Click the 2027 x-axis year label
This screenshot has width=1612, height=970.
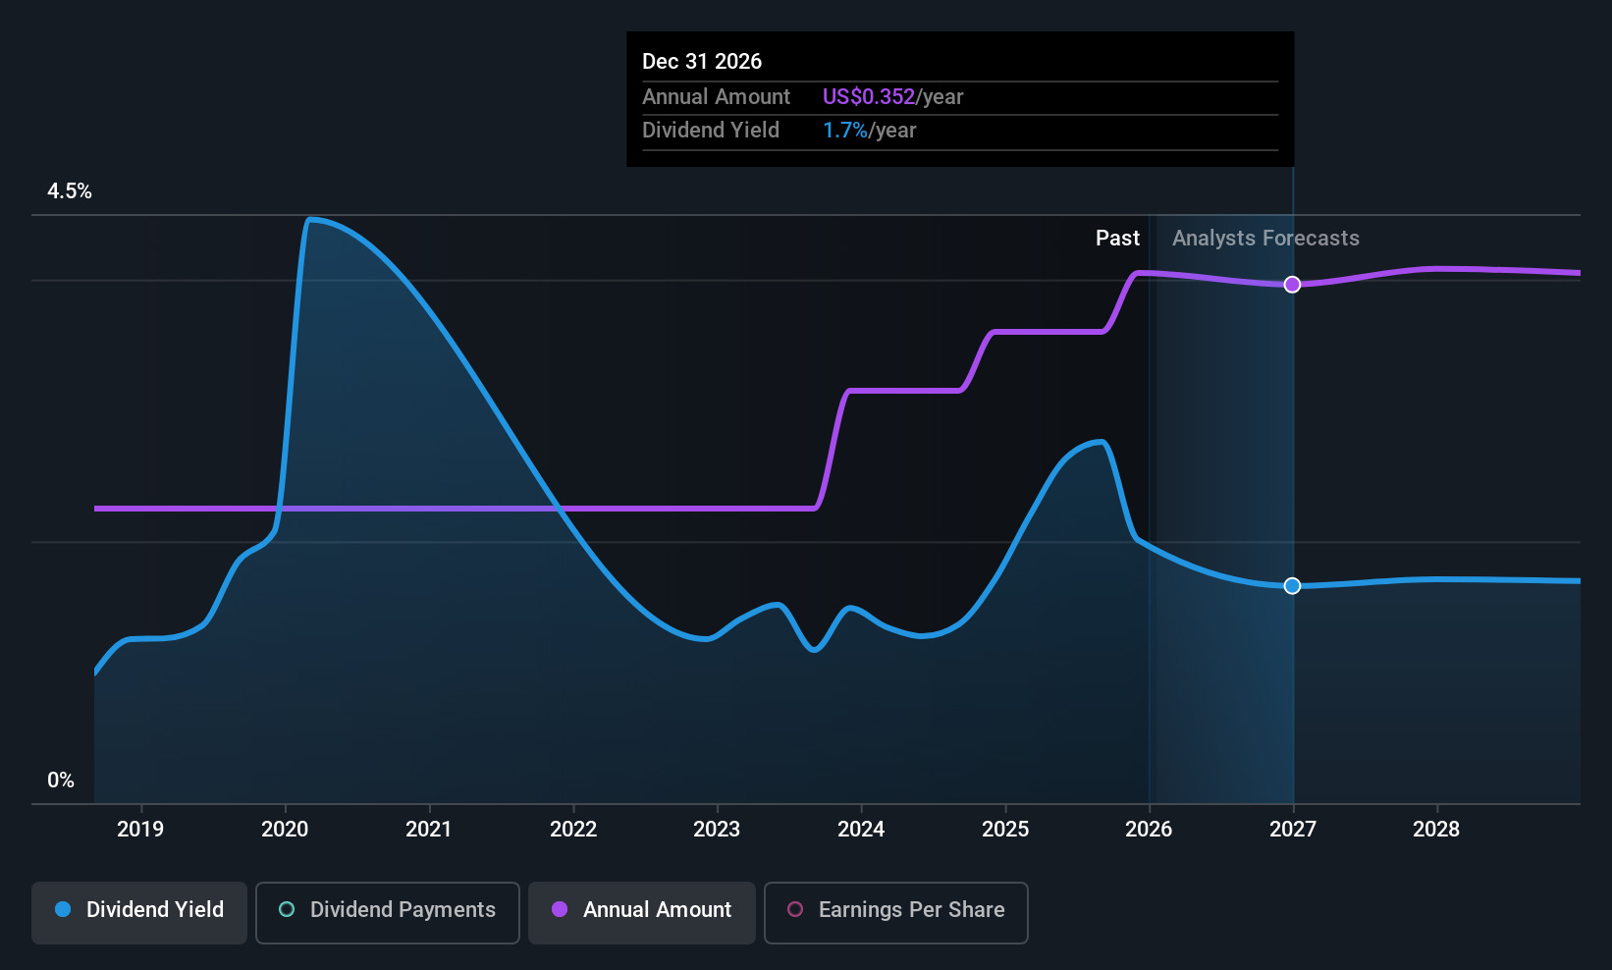coord(1292,829)
